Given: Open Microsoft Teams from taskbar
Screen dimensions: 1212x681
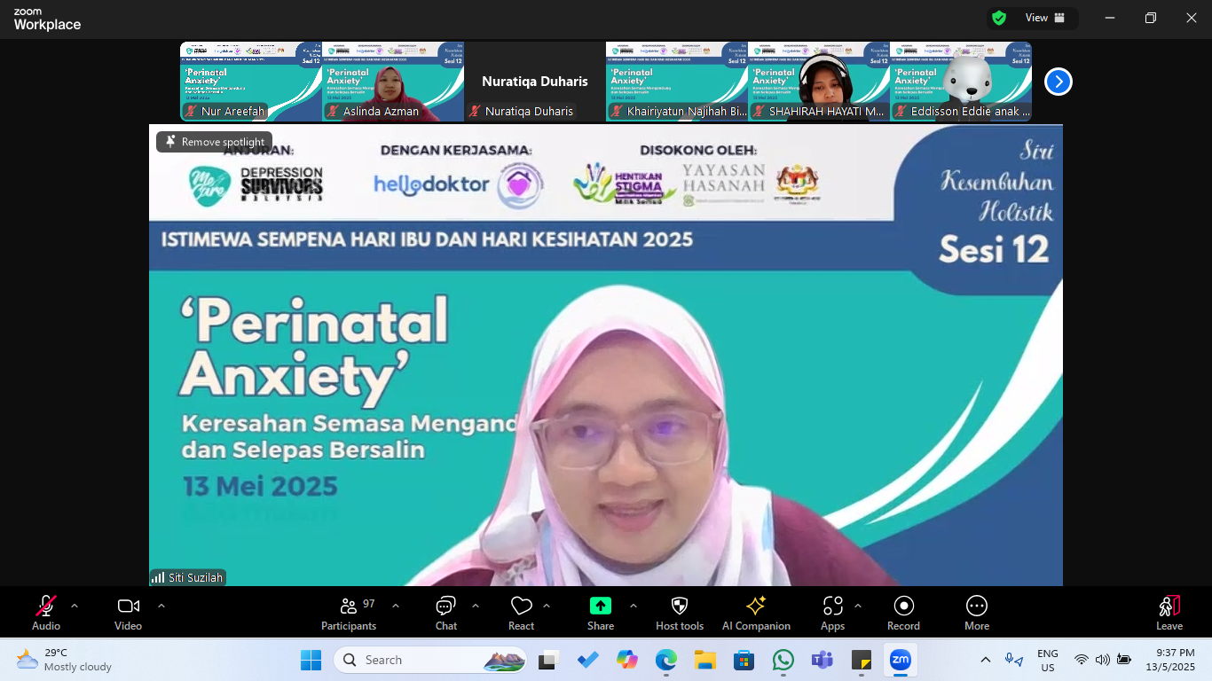Looking at the screenshot, I should (822, 660).
